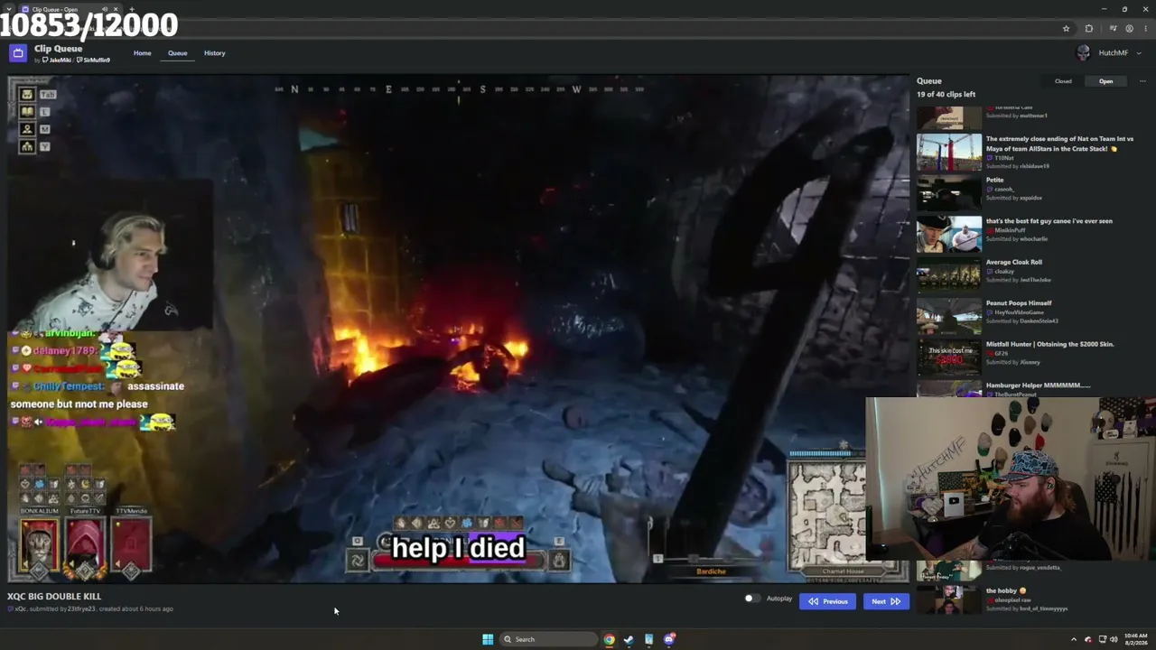Click the JakeMiki creator link
1156x650 pixels.
click(57, 60)
